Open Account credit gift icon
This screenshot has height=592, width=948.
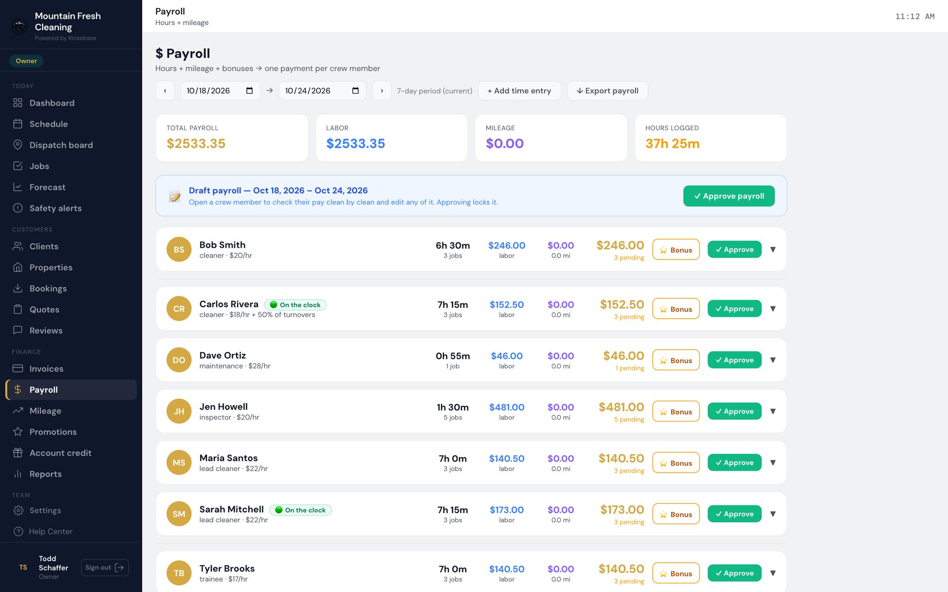click(18, 453)
